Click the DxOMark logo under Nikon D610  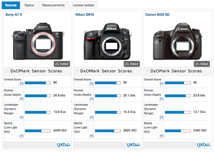pos(133,145)
